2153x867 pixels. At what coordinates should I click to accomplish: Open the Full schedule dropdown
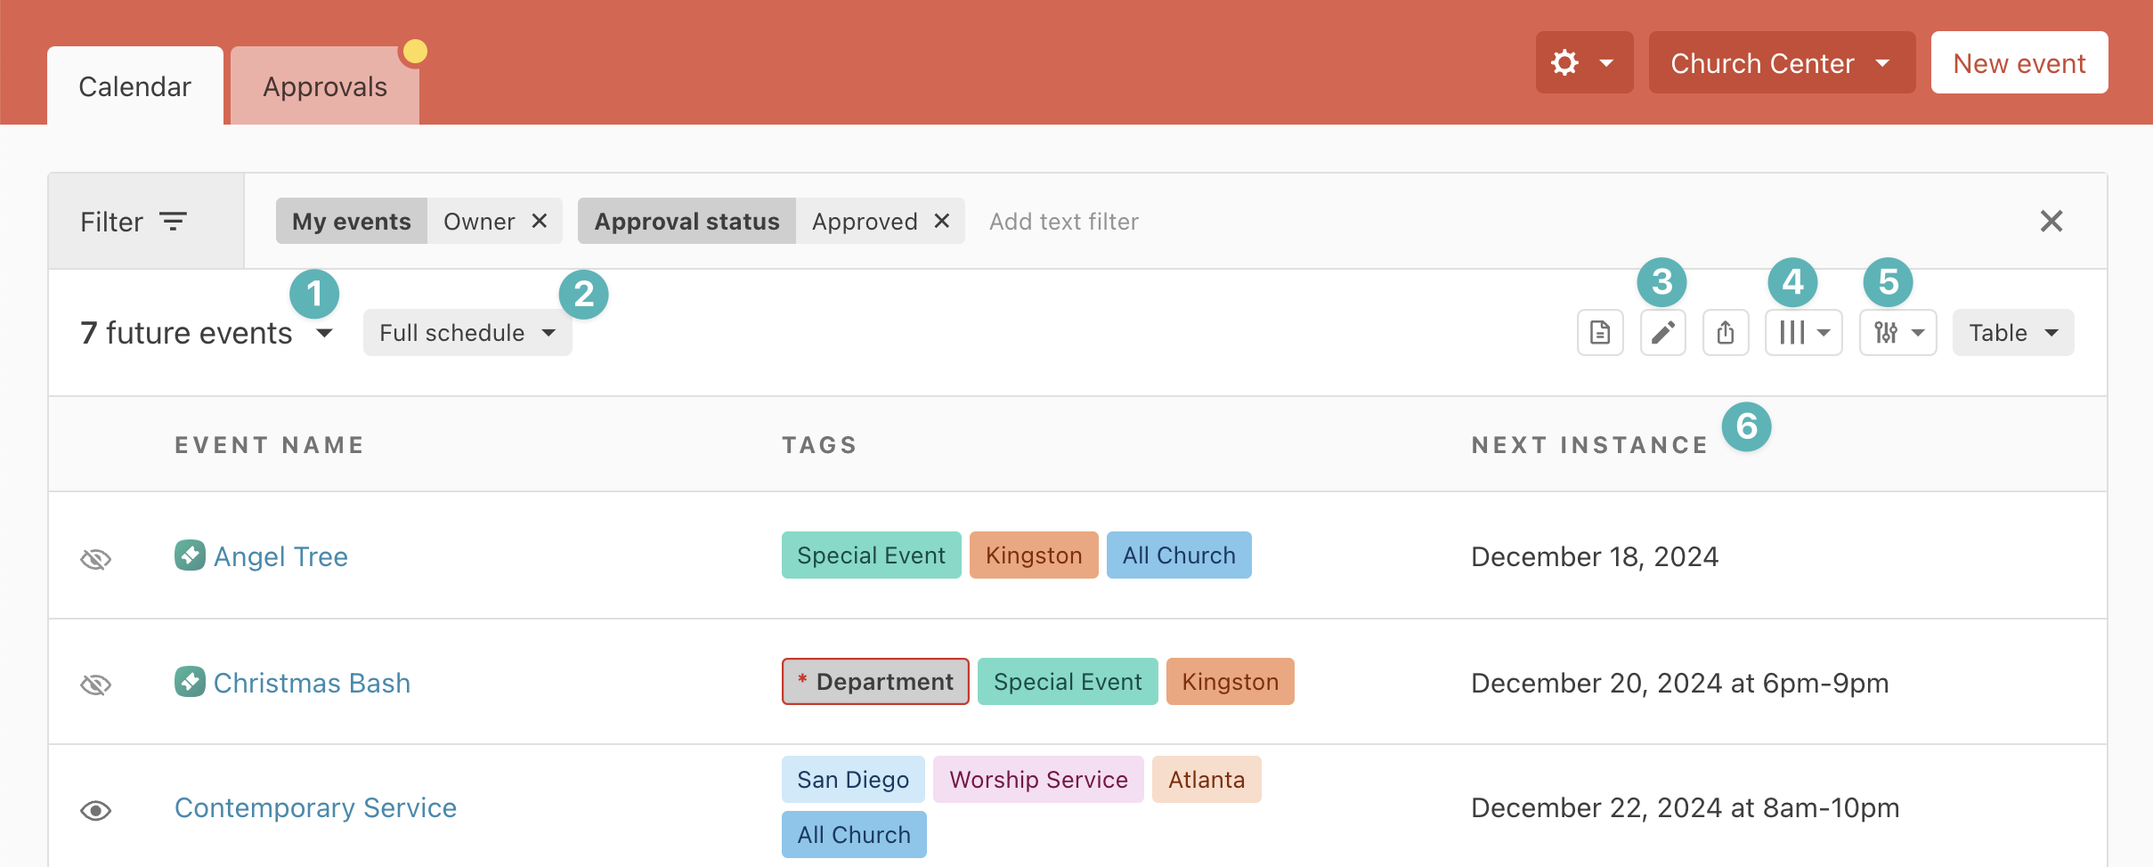tap(467, 333)
